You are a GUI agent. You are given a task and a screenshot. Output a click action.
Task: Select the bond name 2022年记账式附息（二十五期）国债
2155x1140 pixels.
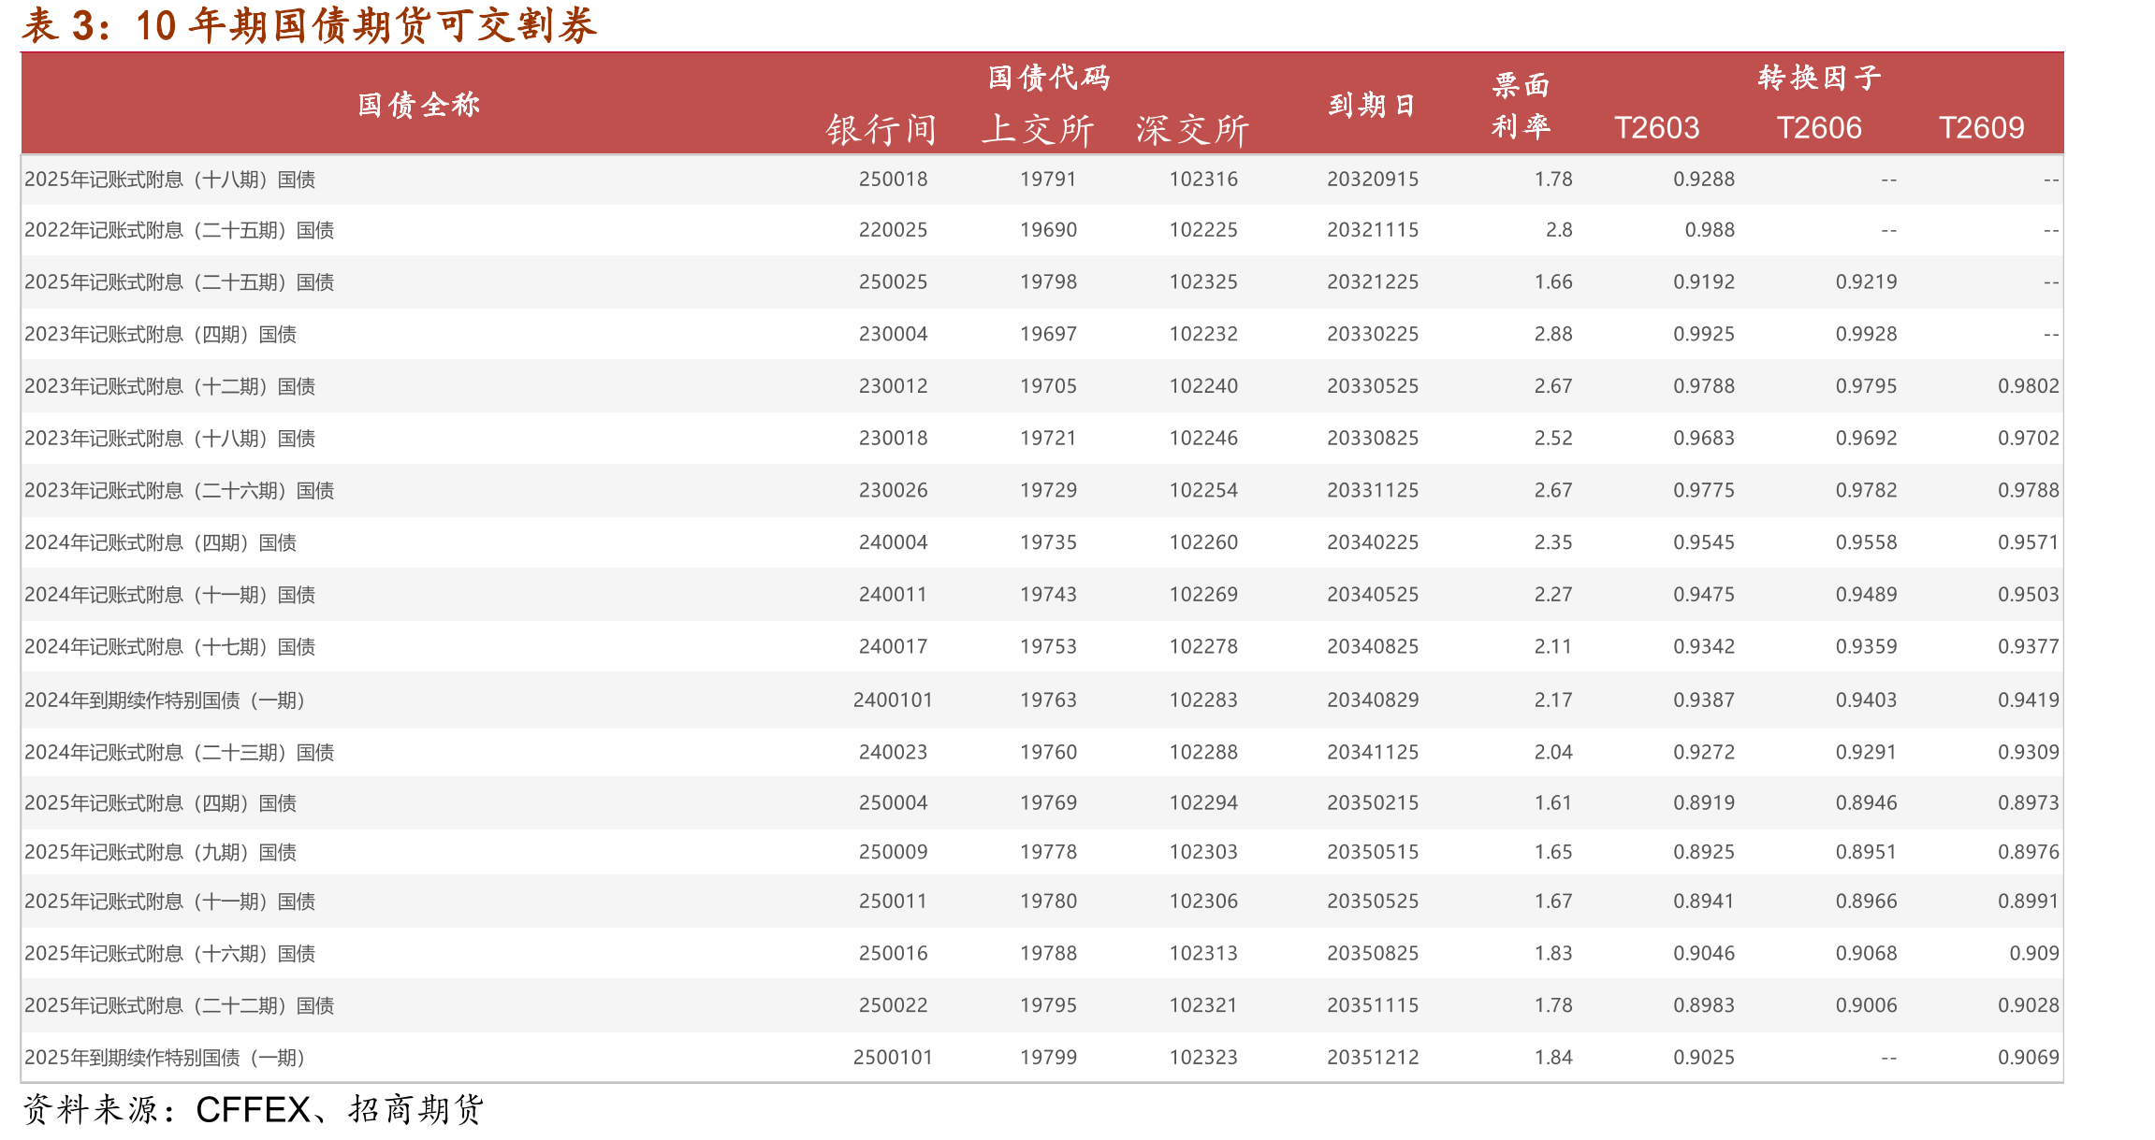pos(180,230)
